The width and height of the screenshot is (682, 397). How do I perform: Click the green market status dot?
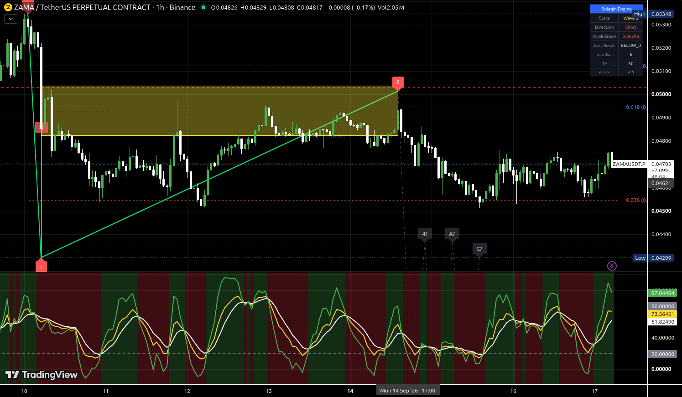tap(203, 7)
